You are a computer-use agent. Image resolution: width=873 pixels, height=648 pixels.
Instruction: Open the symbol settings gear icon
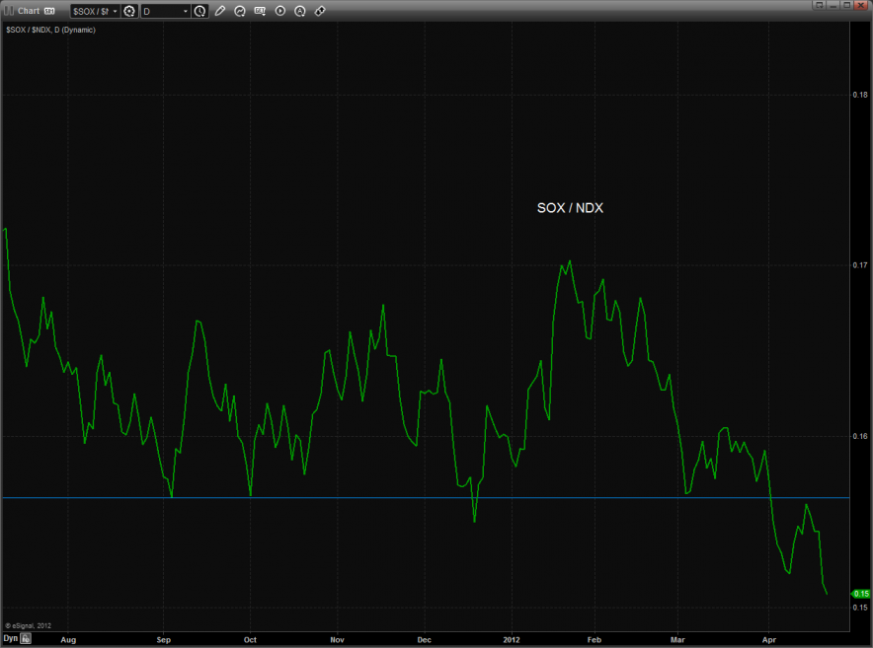point(129,11)
